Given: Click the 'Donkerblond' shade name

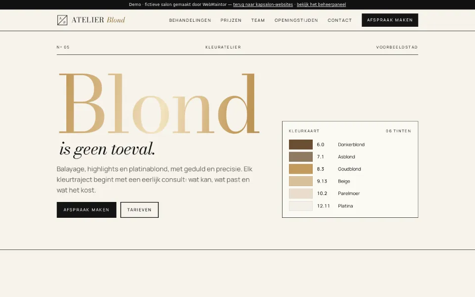Looking at the screenshot, I should (351, 145).
